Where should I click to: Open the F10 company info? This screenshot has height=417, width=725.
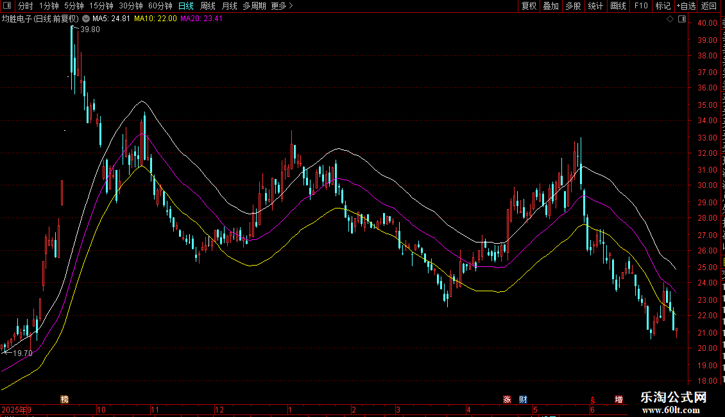[641, 6]
